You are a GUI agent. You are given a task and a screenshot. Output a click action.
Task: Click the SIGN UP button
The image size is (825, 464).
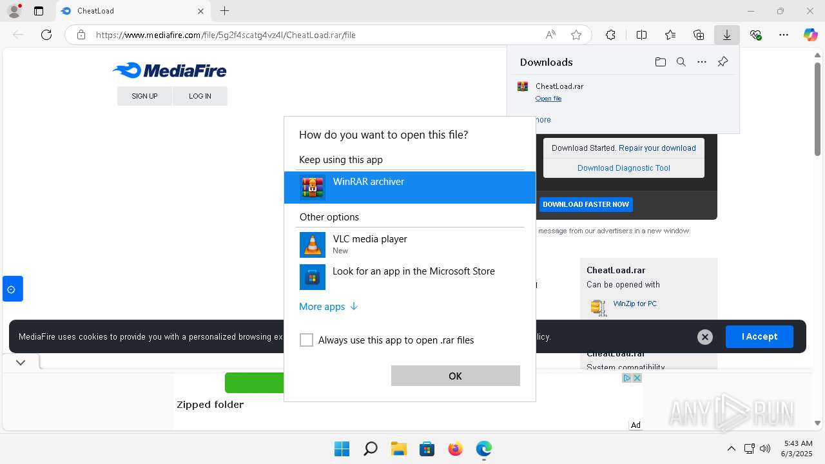[144, 96]
